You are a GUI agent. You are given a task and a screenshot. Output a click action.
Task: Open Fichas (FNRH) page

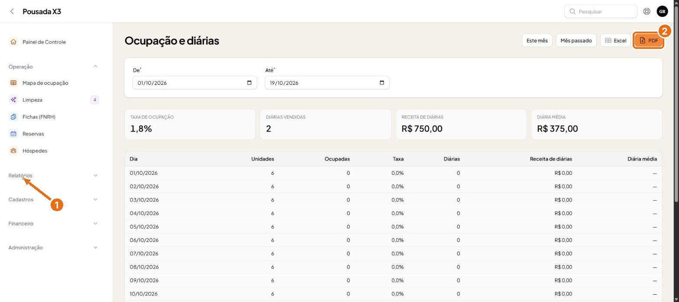coord(39,117)
